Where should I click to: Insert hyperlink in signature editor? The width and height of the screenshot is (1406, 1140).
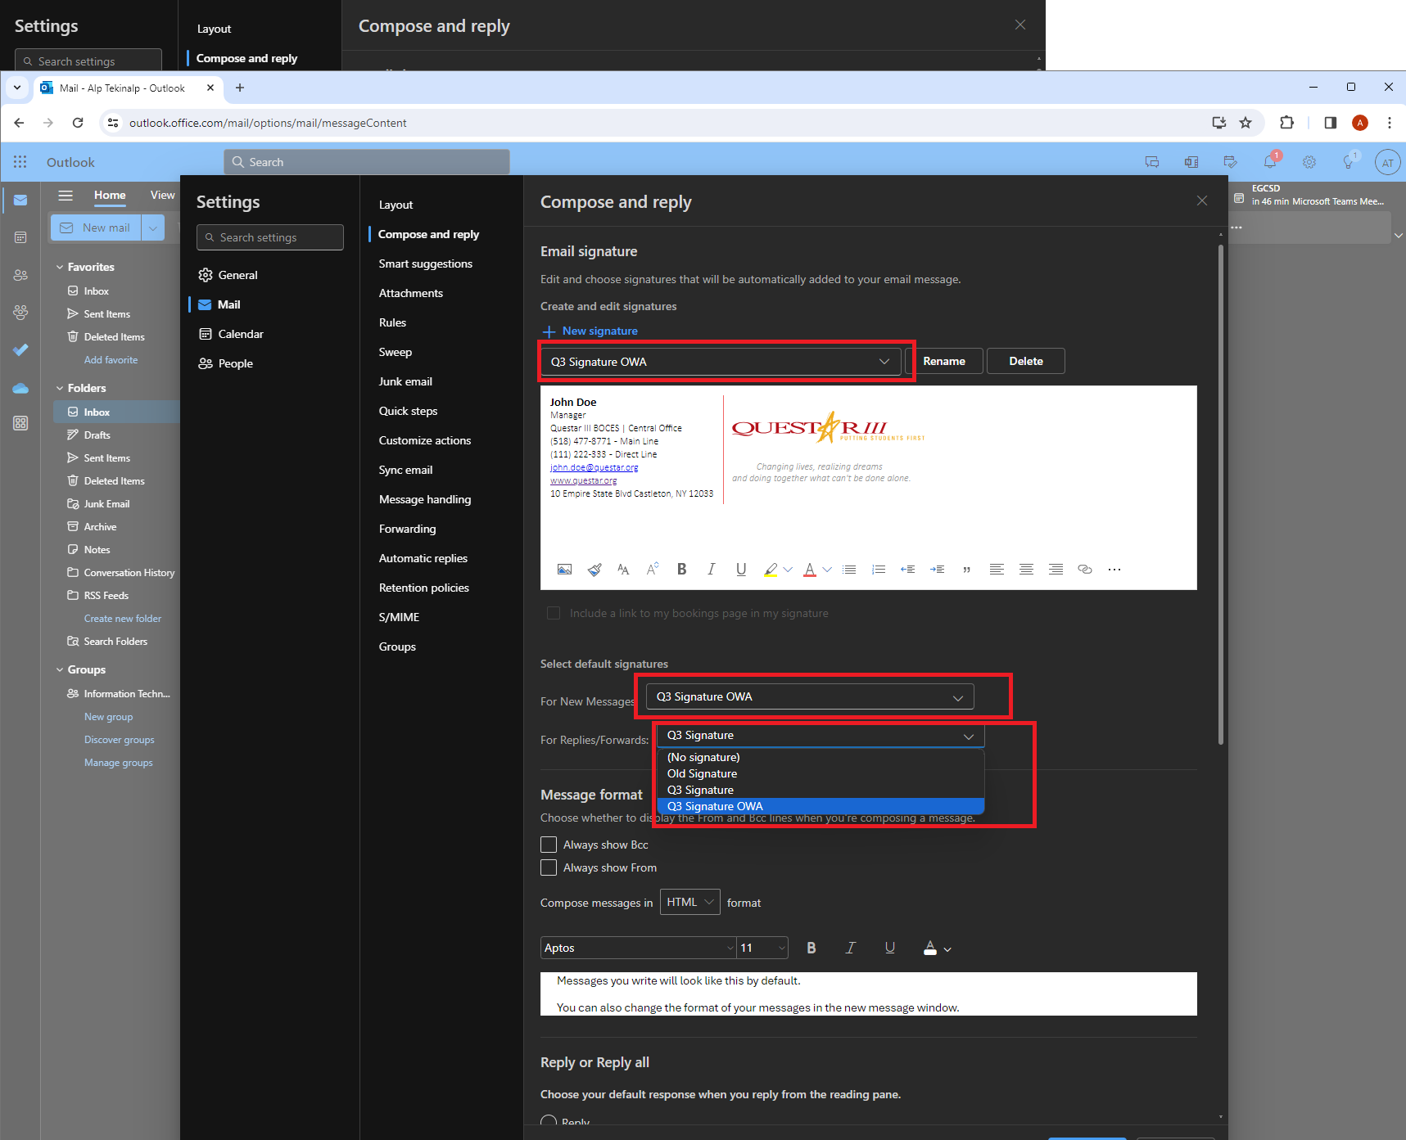pos(1085,570)
